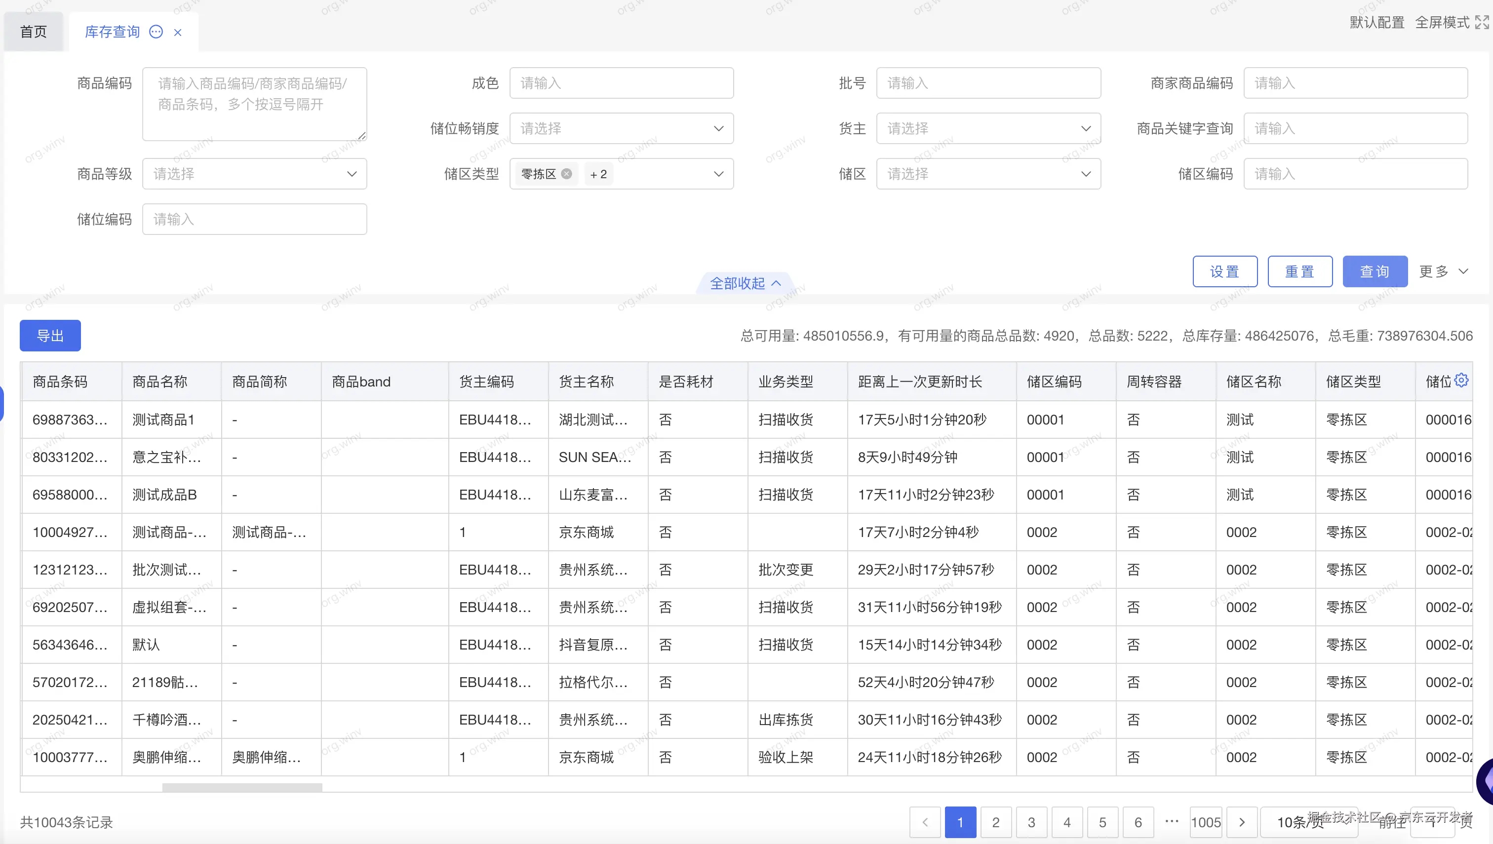
Task: Close the 库存查询 tab
Action: click(x=178, y=33)
